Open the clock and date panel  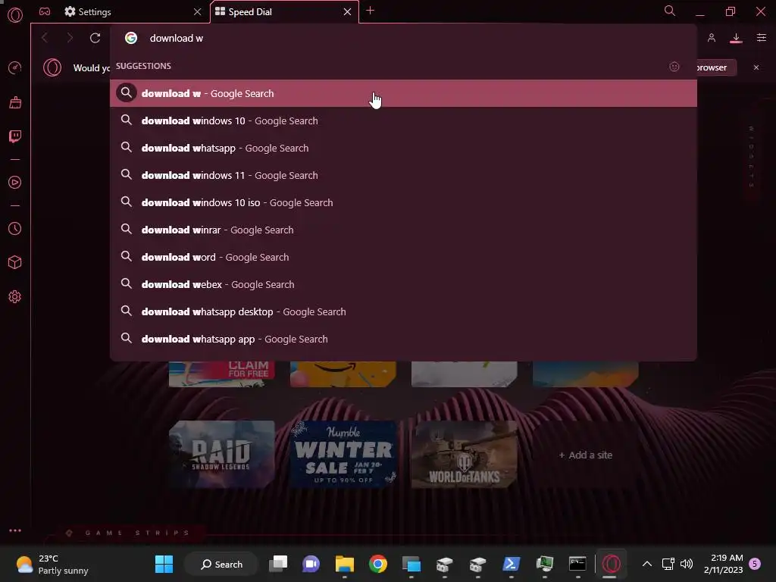(x=723, y=564)
